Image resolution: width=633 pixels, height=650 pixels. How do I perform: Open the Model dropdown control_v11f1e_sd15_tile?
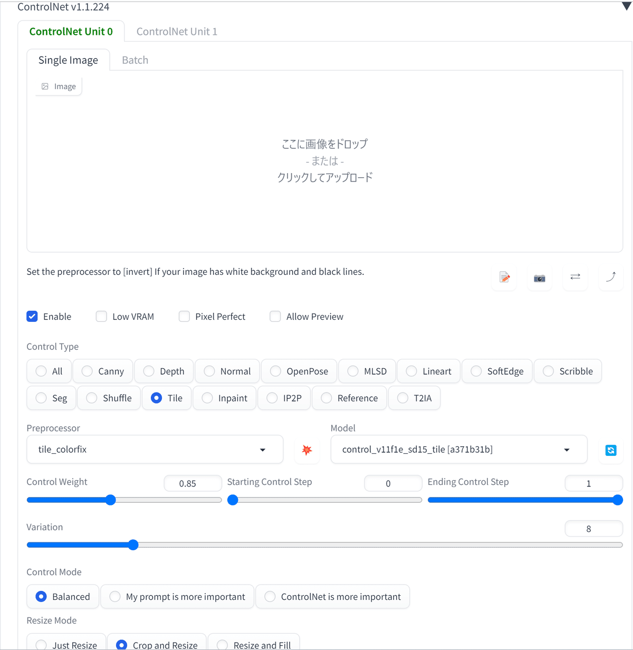tap(459, 450)
